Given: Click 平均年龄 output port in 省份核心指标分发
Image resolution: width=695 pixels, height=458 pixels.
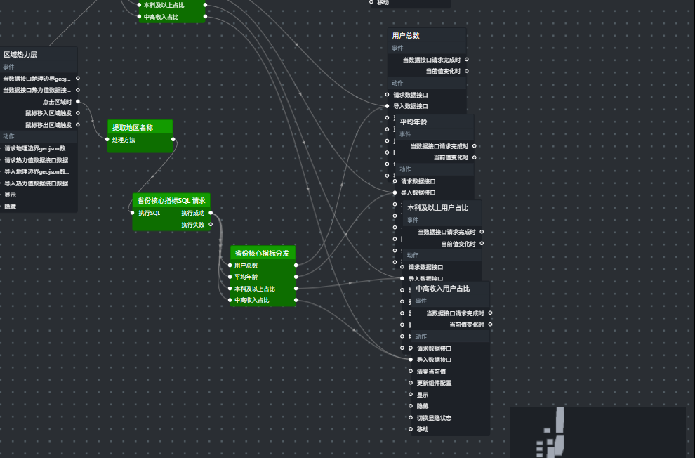Looking at the screenshot, I should [296, 277].
